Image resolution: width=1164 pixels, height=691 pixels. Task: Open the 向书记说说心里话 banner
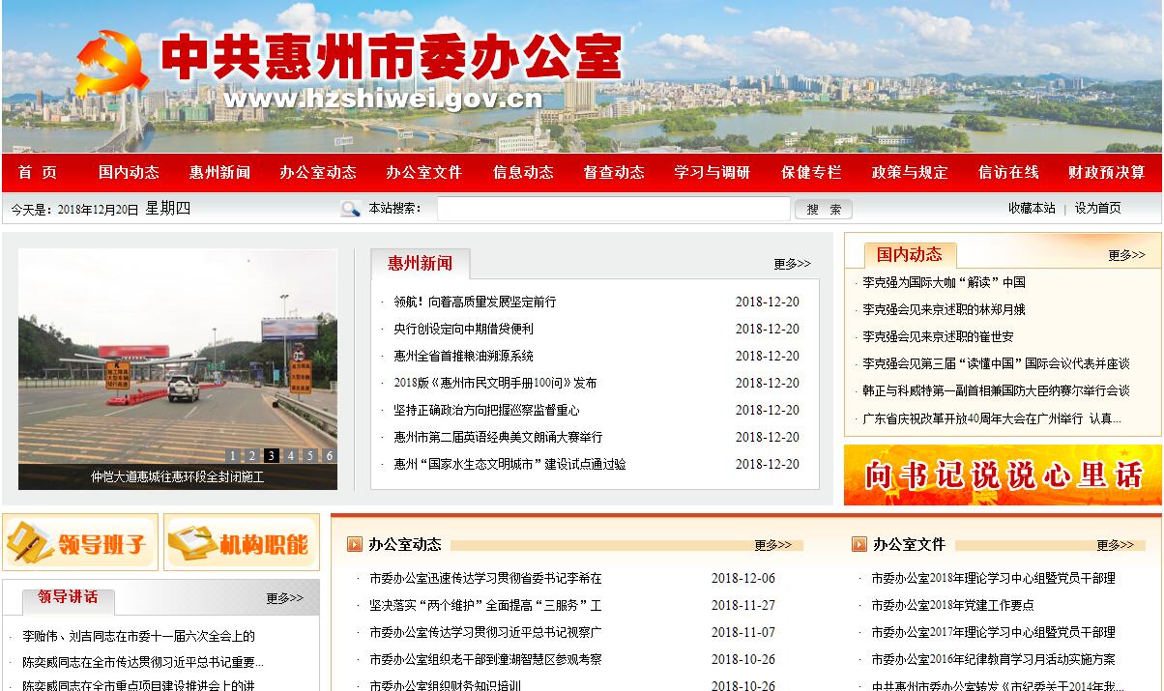click(1003, 475)
